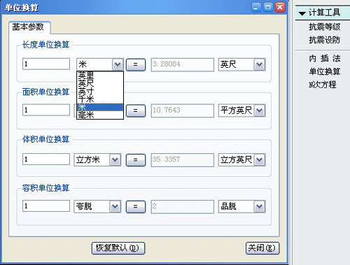Switch to the 基本参数 tab
Image resolution: width=350 pixels, height=265 pixels.
pos(28,27)
